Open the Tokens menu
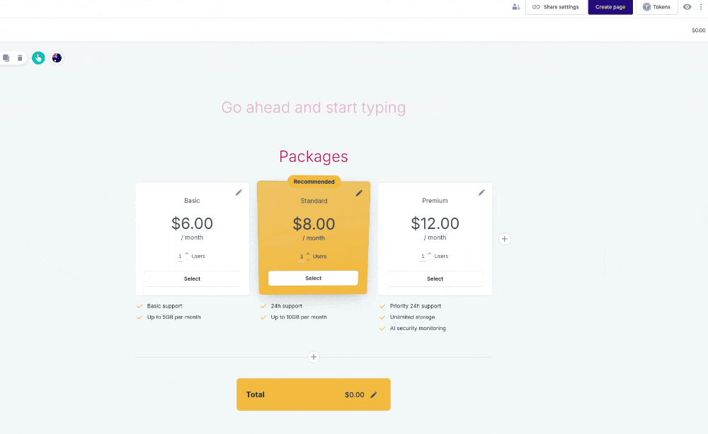This screenshot has height=434, width=708. (x=656, y=7)
